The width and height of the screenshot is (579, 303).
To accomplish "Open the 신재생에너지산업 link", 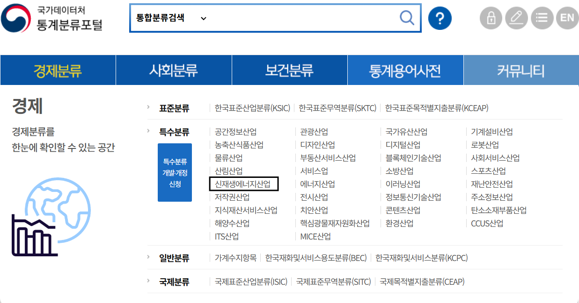I will (243, 184).
